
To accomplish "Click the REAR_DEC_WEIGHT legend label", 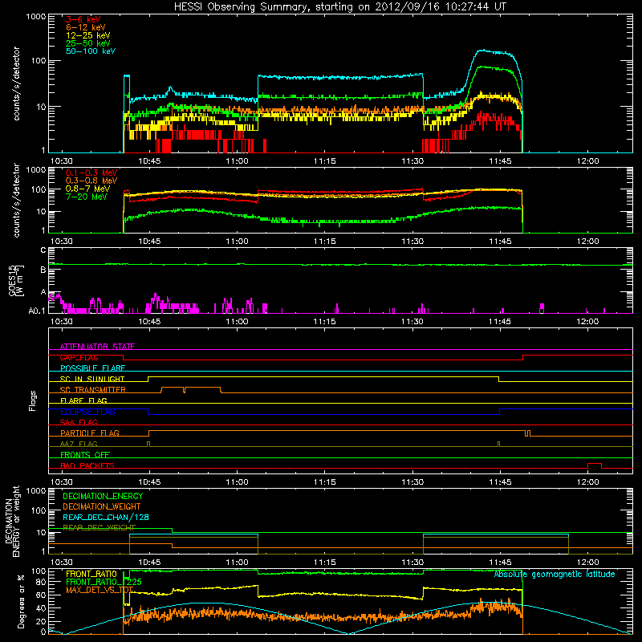I will point(99,528).
